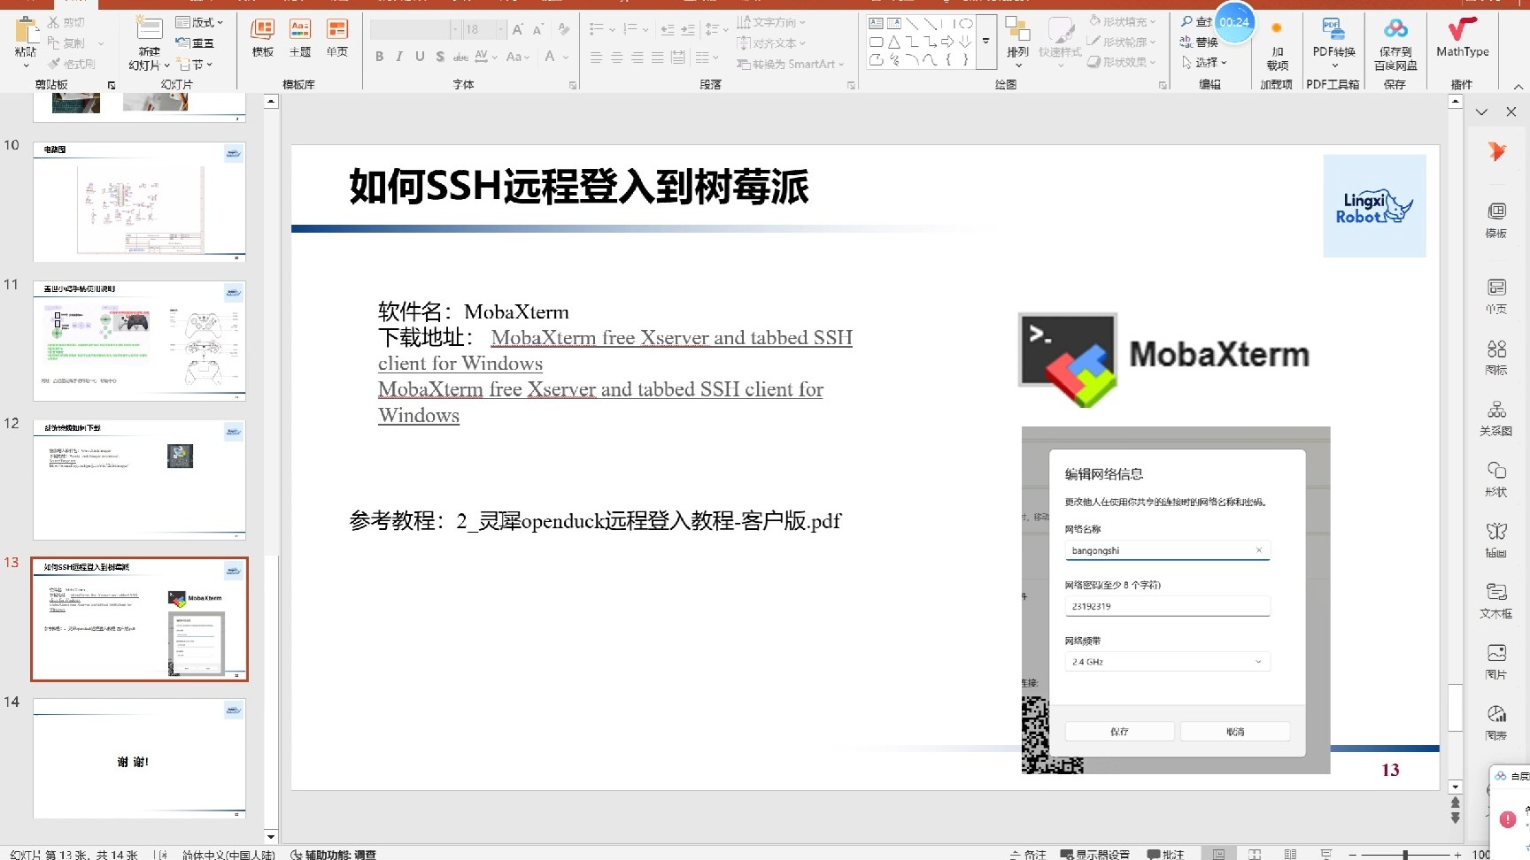Click the clear formatting eraser icon
1530x860 pixels.
564,29
